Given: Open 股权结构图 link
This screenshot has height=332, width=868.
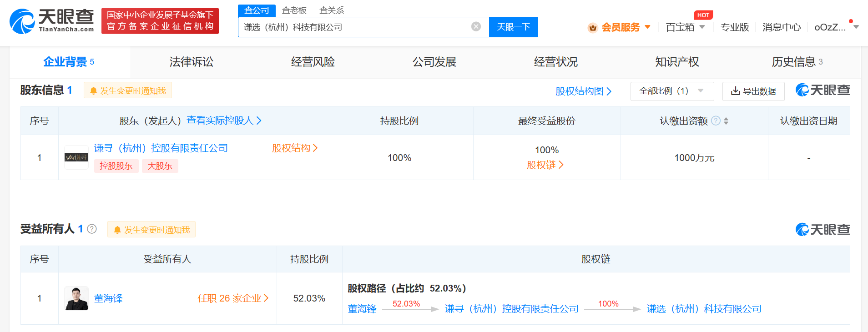Looking at the screenshot, I should [x=584, y=91].
